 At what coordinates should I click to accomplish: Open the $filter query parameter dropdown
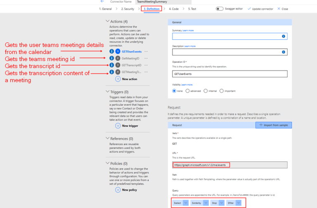point(239,203)
